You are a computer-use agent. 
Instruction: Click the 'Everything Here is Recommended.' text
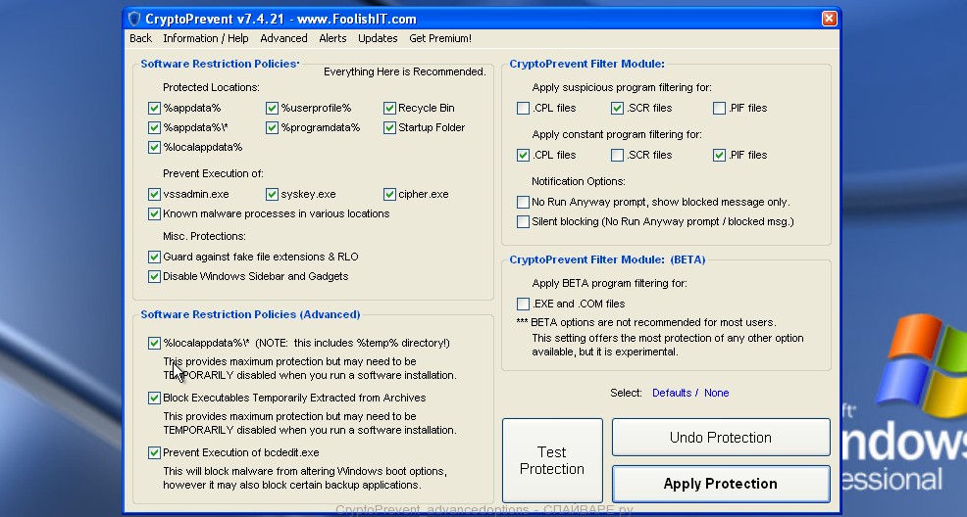click(405, 72)
